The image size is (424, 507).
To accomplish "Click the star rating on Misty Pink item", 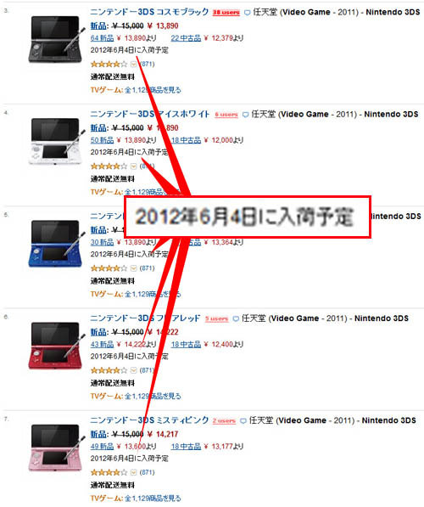I will 109,473.
